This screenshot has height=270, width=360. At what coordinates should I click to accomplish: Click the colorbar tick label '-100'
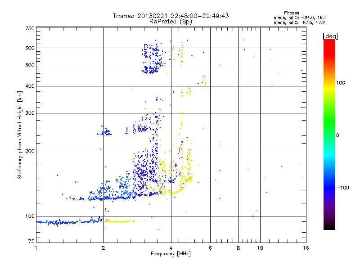click(x=342, y=188)
